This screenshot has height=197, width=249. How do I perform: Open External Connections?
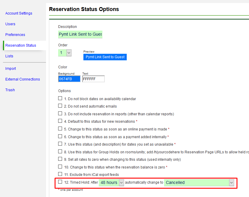click(23, 79)
